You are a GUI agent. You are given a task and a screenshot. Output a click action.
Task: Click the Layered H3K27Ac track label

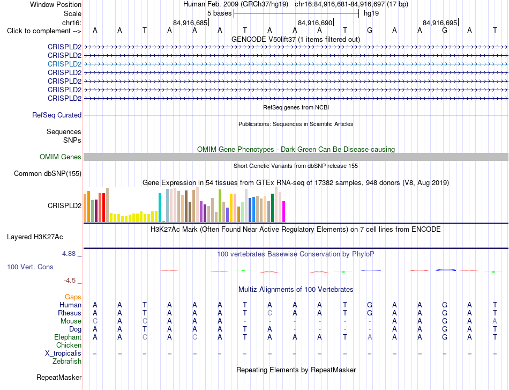[x=35, y=237]
